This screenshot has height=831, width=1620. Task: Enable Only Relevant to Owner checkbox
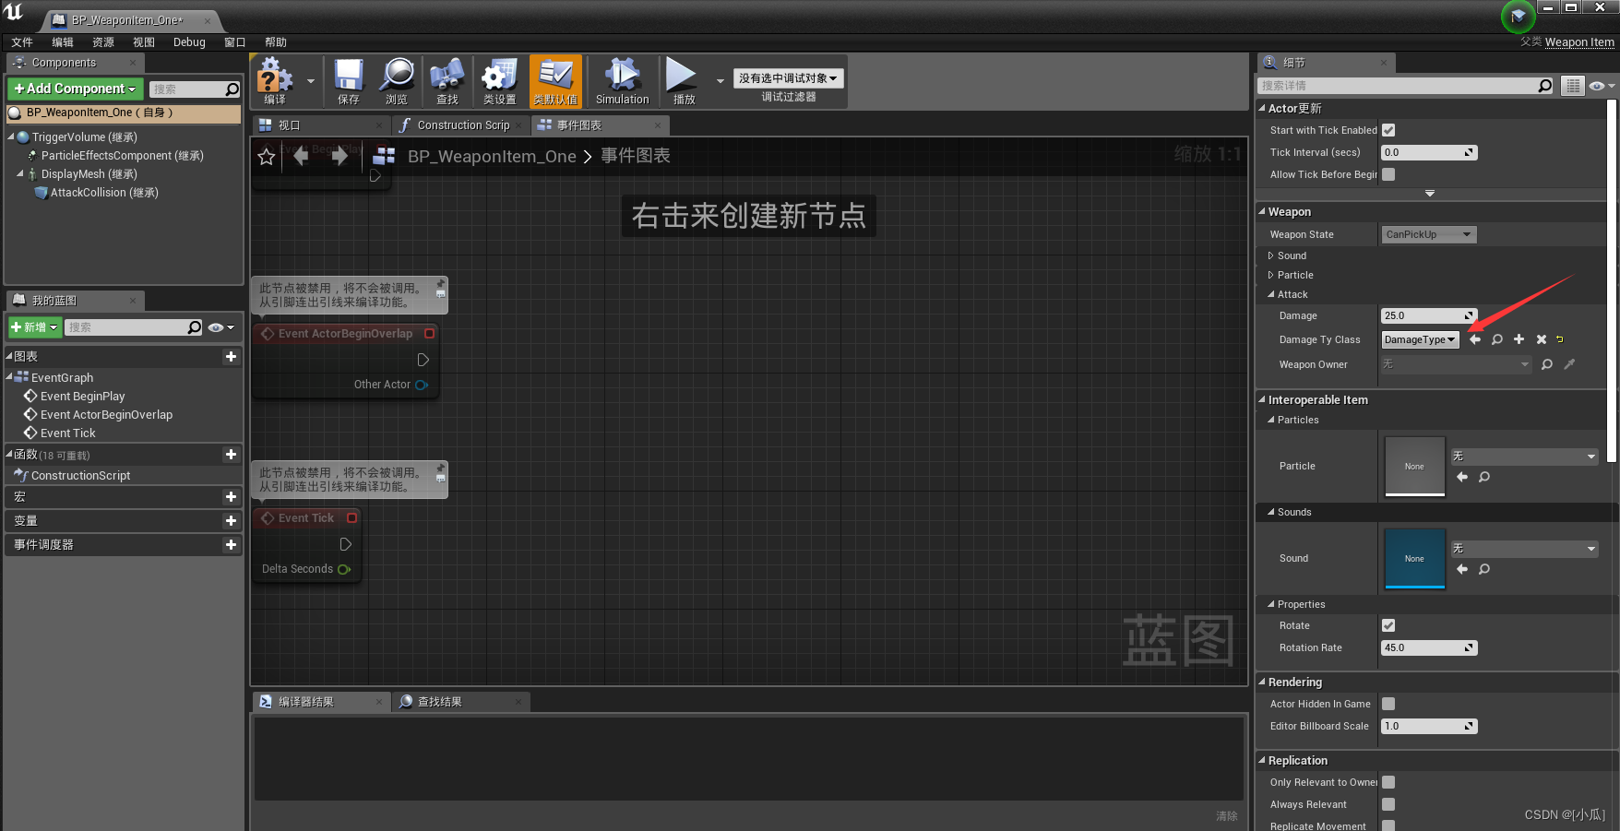click(1388, 782)
